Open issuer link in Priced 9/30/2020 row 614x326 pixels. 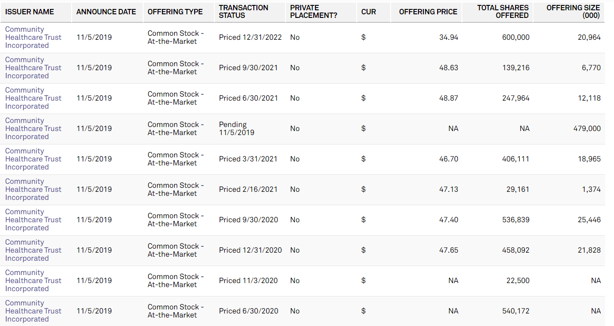tap(33, 220)
